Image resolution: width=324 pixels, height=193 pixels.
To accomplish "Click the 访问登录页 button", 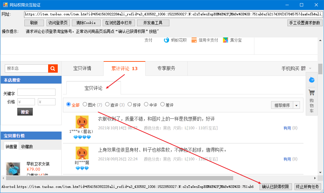I will (x=58, y=23).
